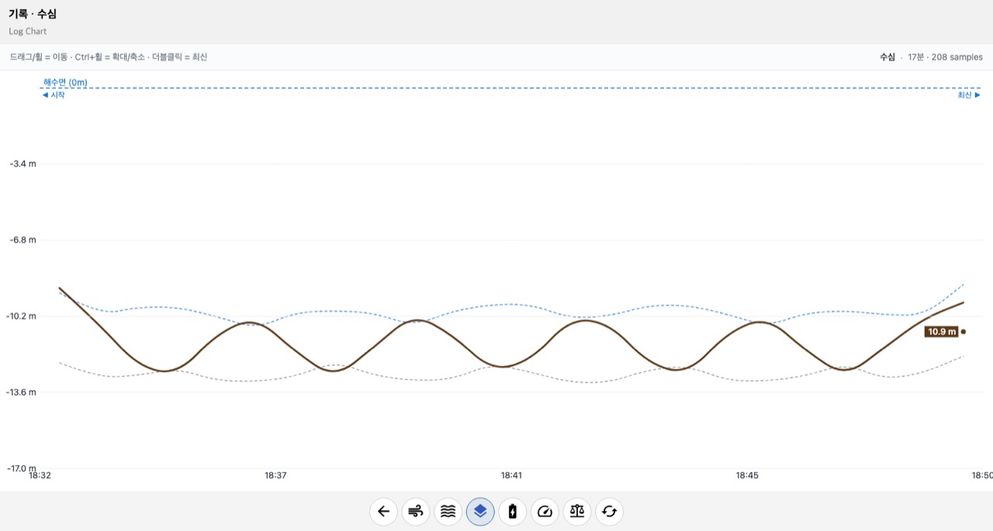
Task: Click the 18:32 time axis label
Action: click(x=40, y=475)
